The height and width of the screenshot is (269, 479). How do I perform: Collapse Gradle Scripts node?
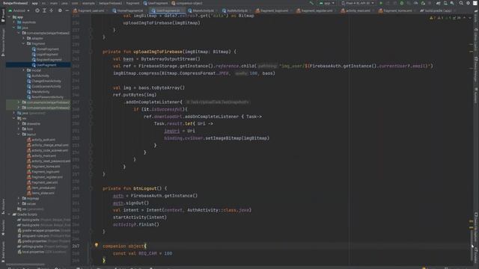(9, 214)
